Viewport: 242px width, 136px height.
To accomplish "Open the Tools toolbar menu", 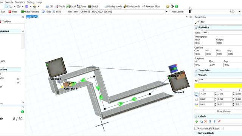I will (60, 6).
